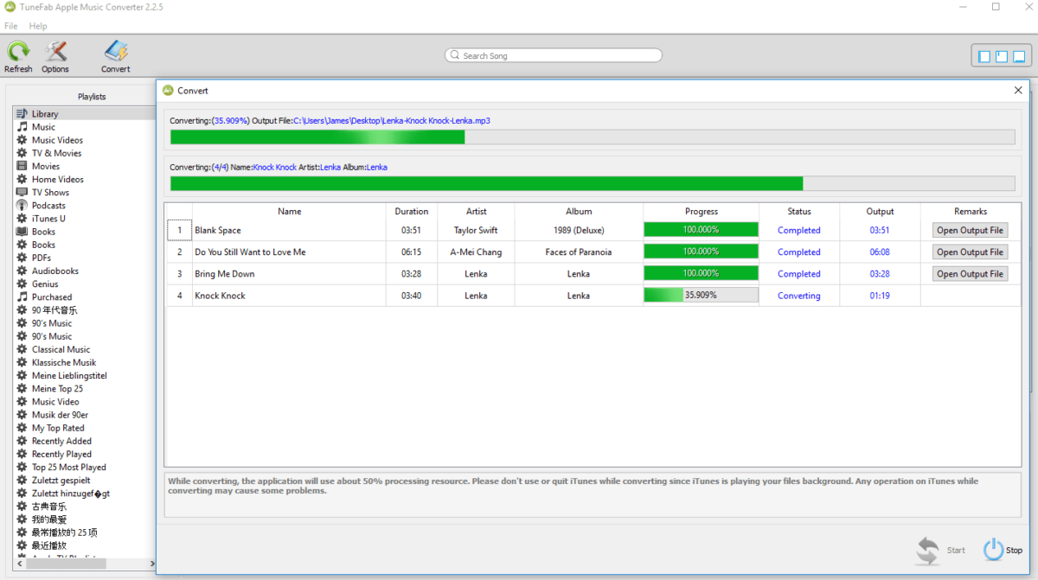Select the Library playlist
This screenshot has height=580, width=1038.
tap(84, 113)
